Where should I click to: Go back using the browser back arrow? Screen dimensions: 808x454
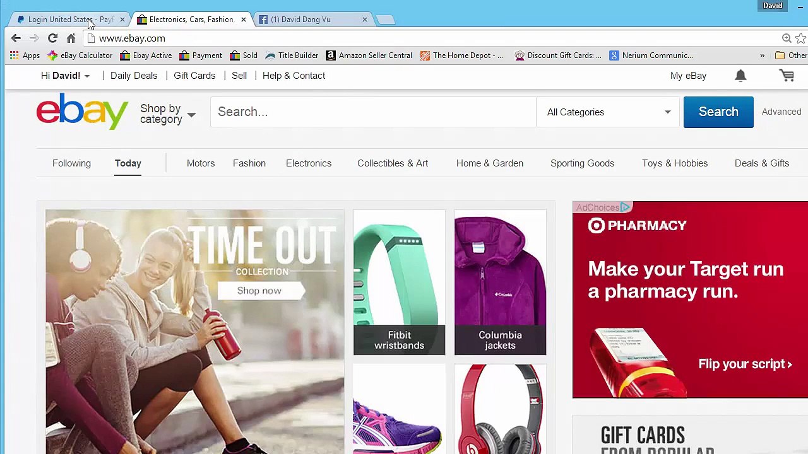point(16,38)
